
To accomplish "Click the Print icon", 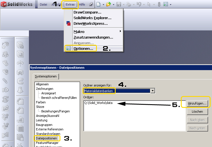I will (x=129, y=4).
